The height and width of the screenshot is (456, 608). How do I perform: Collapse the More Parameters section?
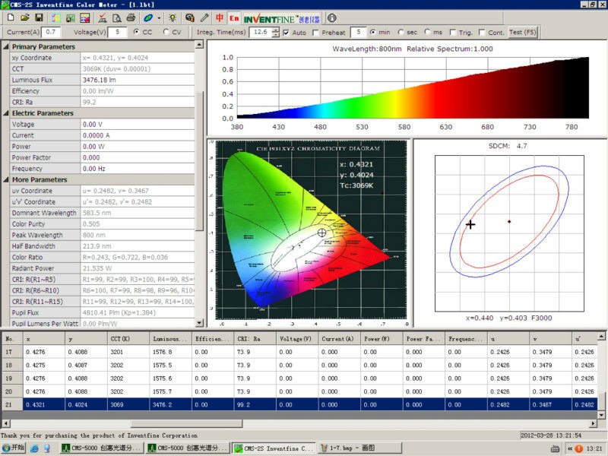point(6,180)
